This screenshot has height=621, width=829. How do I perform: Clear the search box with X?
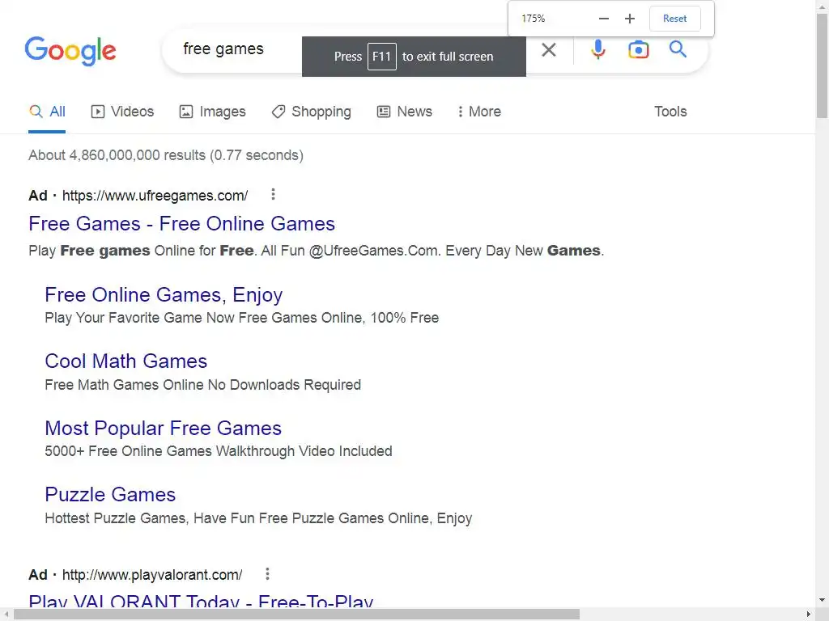coord(549,50)
